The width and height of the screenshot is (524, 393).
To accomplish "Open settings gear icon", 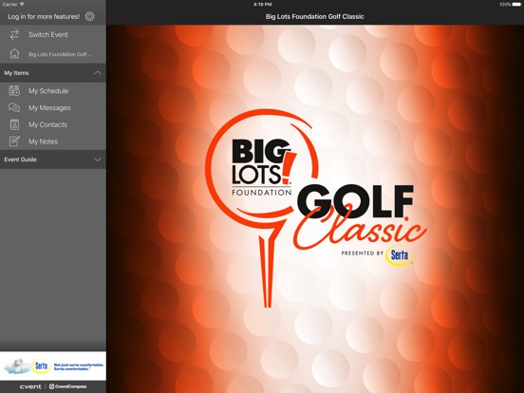I will (x=89, y=16).
